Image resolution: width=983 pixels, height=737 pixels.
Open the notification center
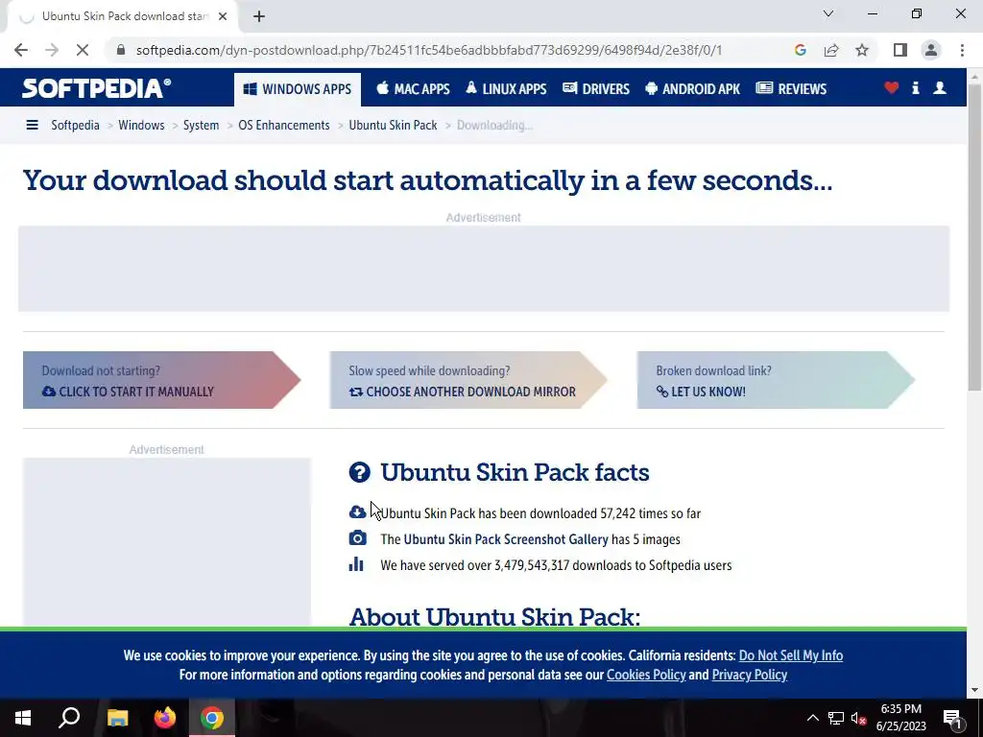click(x=953, y=718)
